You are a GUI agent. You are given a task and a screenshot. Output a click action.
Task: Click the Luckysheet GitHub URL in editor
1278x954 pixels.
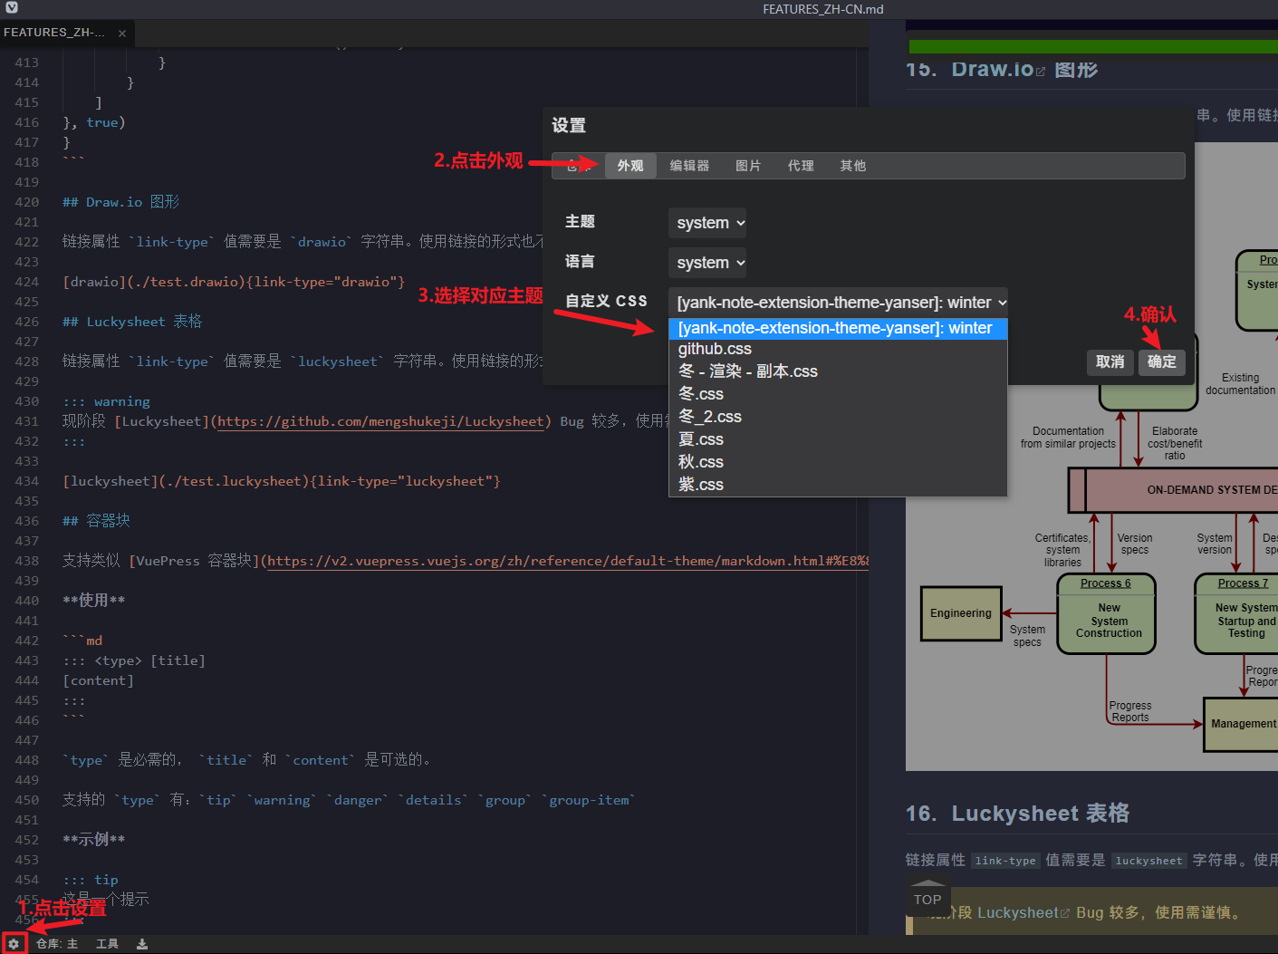click(380, 421)
